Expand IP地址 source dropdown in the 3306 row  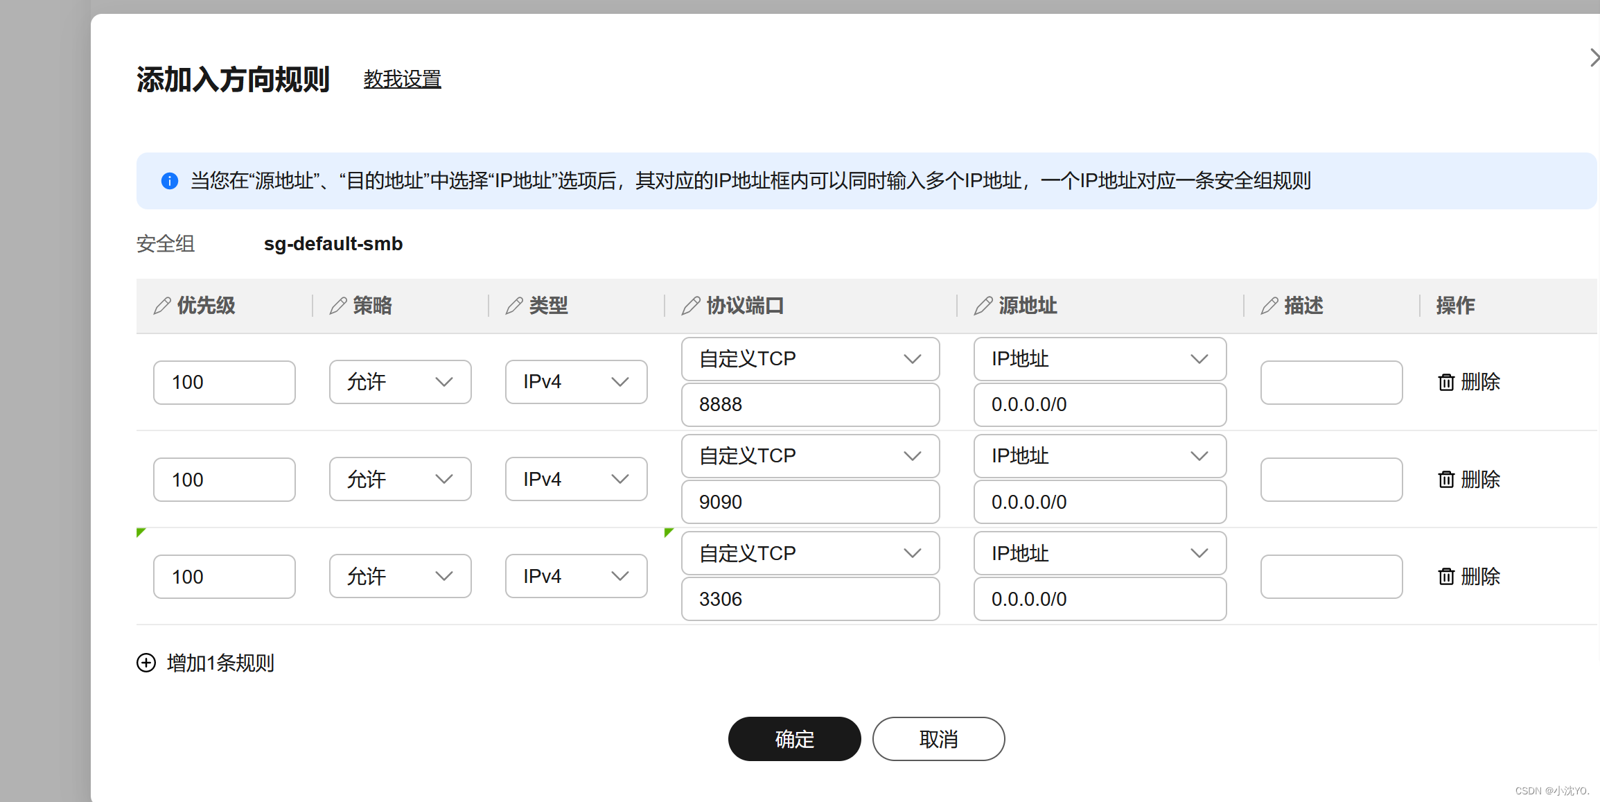pyautogui.click(x=1100, y=553)
